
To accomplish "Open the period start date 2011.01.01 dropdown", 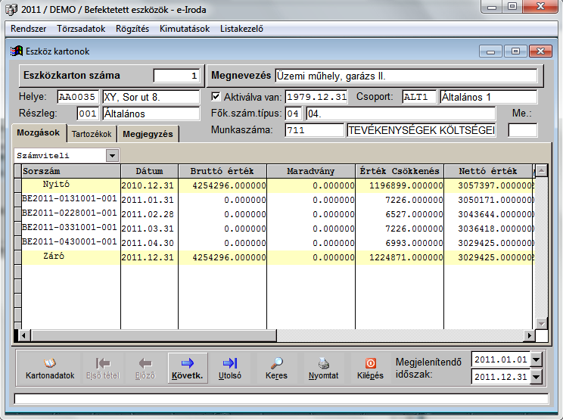I will coord(537,359).
